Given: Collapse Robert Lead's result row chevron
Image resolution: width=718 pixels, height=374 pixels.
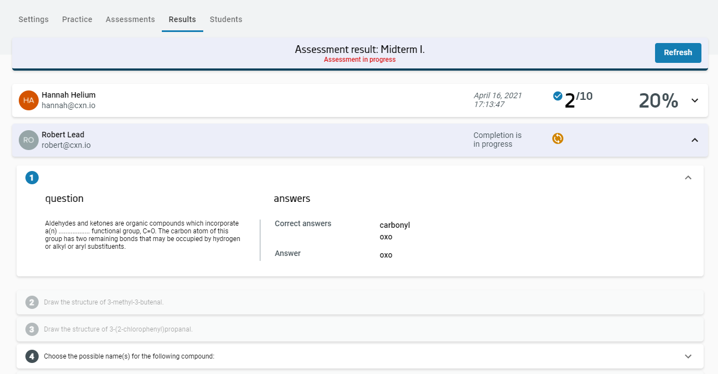Looking at the screenshot, I should tap(695, 140).
